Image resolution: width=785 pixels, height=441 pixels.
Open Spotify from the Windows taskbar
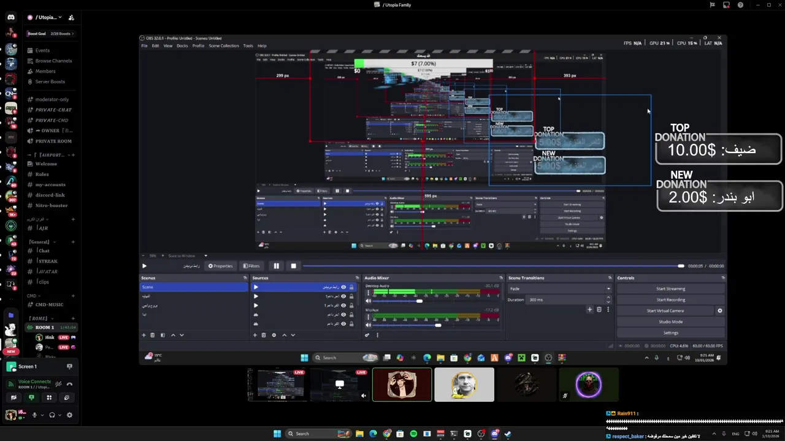click(413, 434)
